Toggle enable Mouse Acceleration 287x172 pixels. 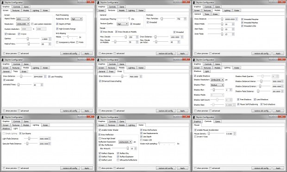[x=195, y=130]
